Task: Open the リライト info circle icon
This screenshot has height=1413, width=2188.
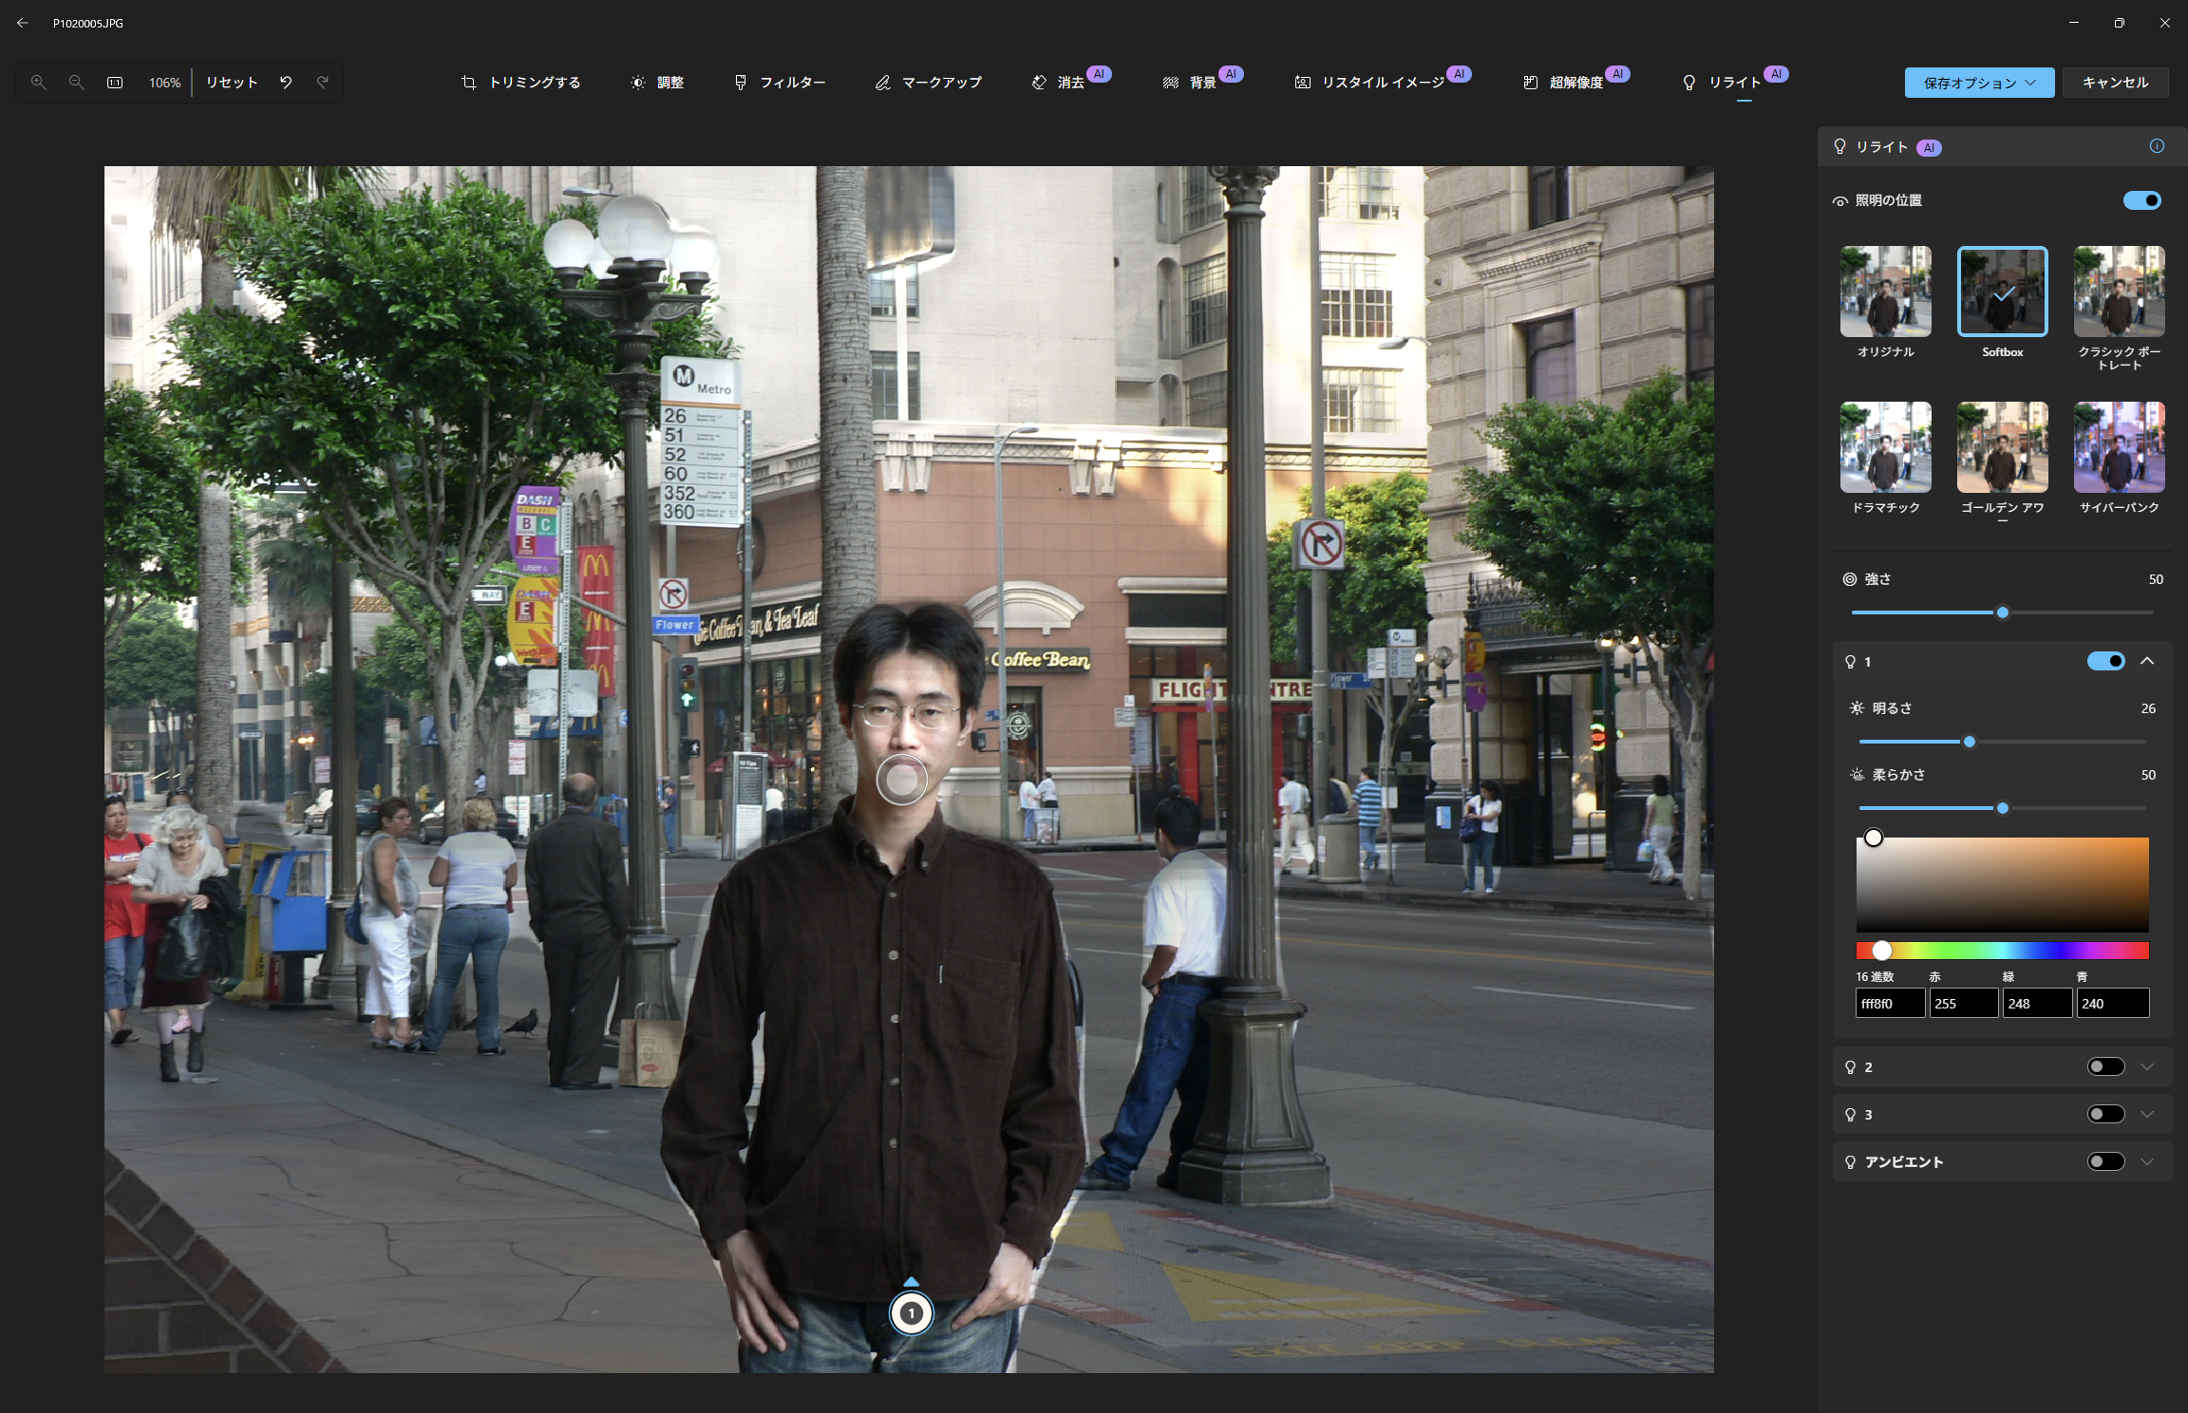Action: 2157,146
